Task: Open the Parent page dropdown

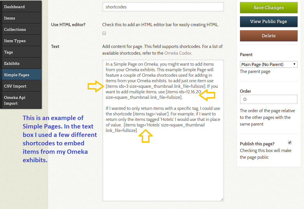Action: pyautogui.click(x=269, y=64)
